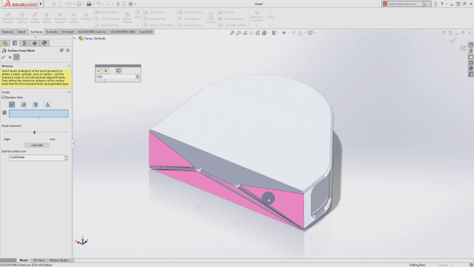474x267 pixels.
Task: Click the PropertyManager help question icon
Action: point(68,51)
